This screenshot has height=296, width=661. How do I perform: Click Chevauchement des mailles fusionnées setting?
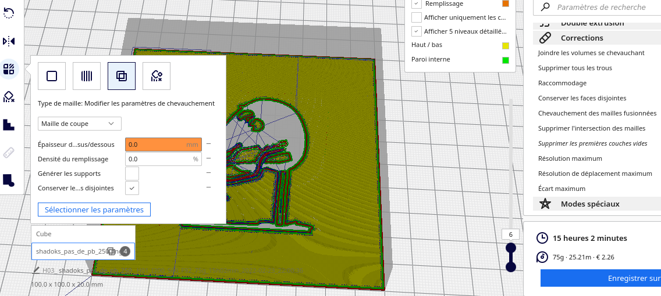598,113
